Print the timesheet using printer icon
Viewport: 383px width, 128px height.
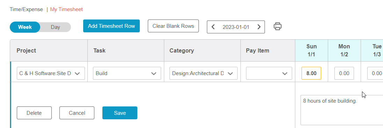click(x=277, y=26)
